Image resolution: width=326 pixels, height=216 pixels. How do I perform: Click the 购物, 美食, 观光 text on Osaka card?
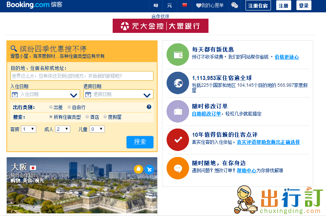(x=27, y=181)
